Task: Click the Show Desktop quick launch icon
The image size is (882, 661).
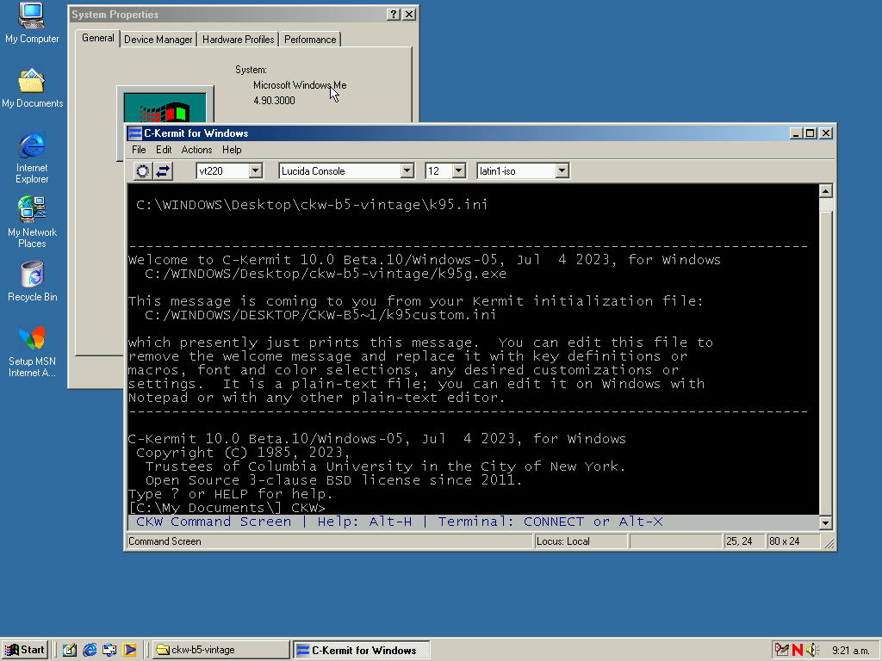Action: coord(69,650)
